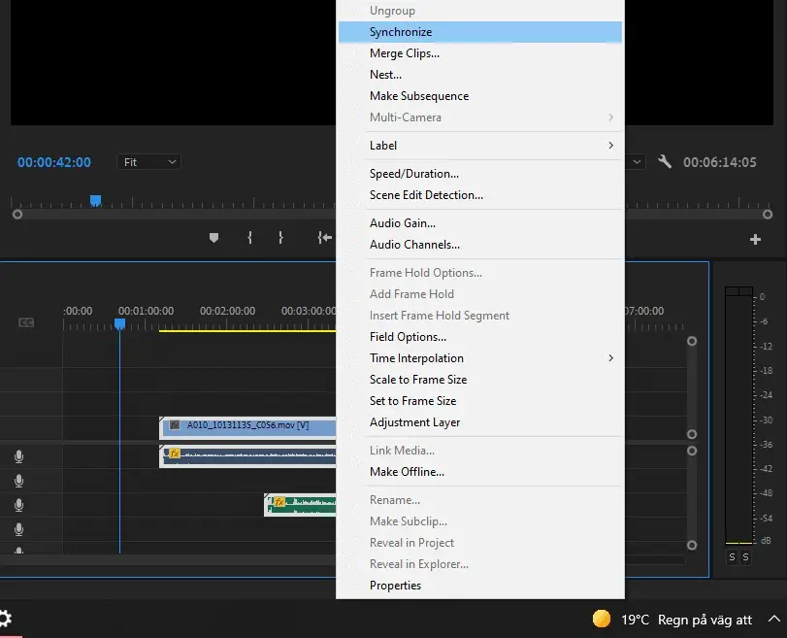
Task: Click video tracks vertical zoom top handle
Action: 692,341
